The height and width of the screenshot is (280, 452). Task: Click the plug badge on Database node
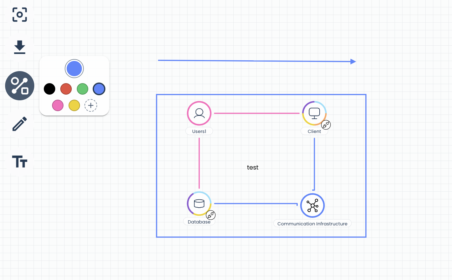[x=211, y=215]
